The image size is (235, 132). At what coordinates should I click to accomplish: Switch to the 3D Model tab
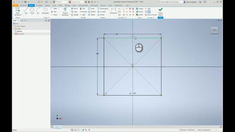[23, 5]
